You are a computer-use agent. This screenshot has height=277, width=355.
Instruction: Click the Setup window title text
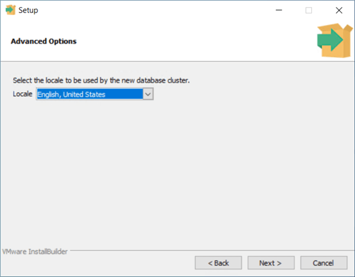click(x=30, y=10)
